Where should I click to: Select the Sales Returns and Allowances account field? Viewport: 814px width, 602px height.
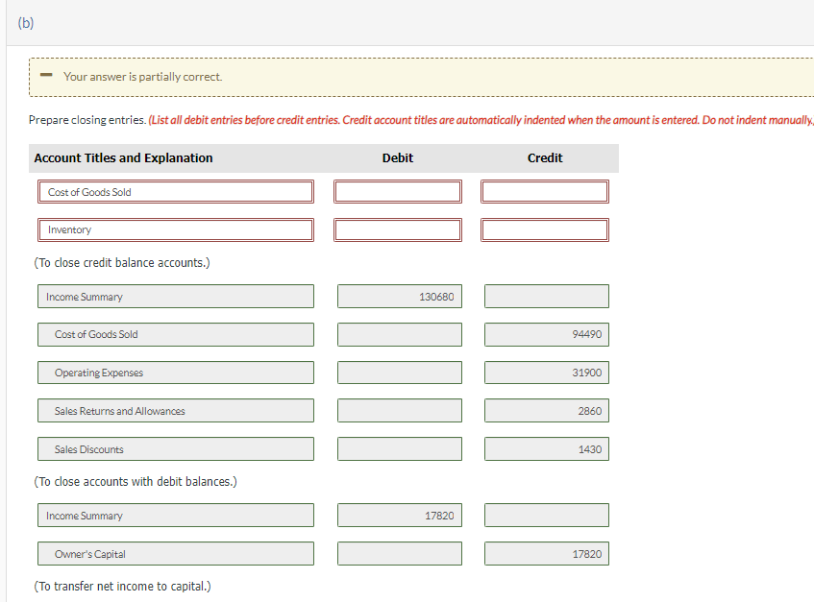pos(175,410)
